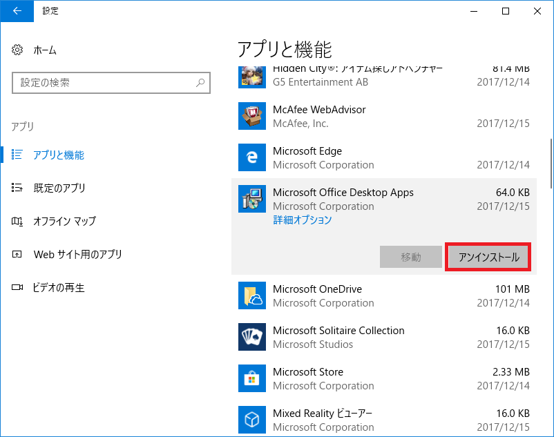Click the 101 MB size value
The image size is (554, 437).
[513, 289]
